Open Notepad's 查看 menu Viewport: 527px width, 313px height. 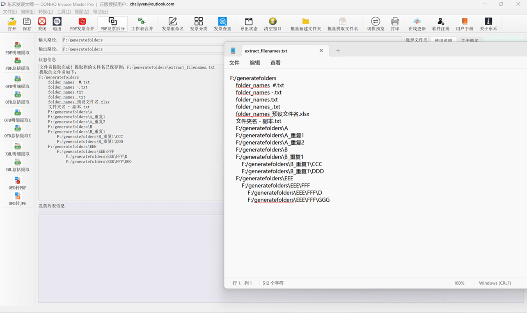point(275,63)
